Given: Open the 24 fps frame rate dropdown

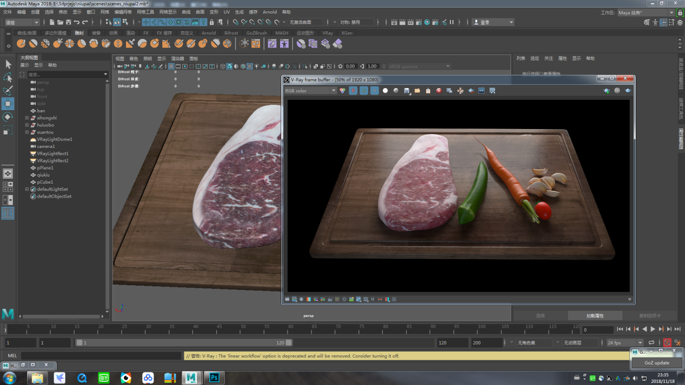Looking at the screenshot, I should click(624, 343).
